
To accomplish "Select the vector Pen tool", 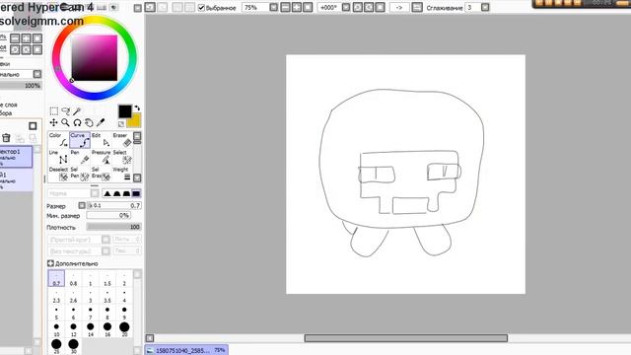I will (x=80, y=157).
